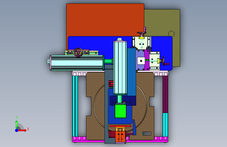Select the vertical light-cyan cylinder body
This screenshot has height=147, width=227.
click(120, 68)
